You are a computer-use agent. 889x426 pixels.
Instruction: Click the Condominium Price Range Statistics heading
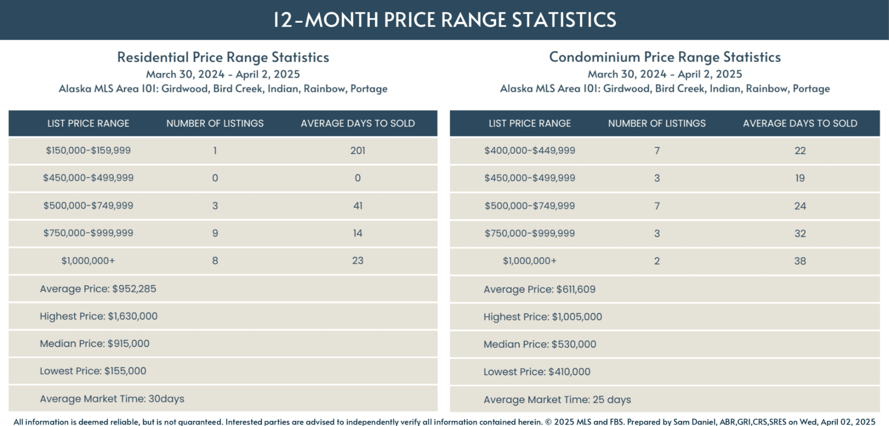tap(665, 57)
